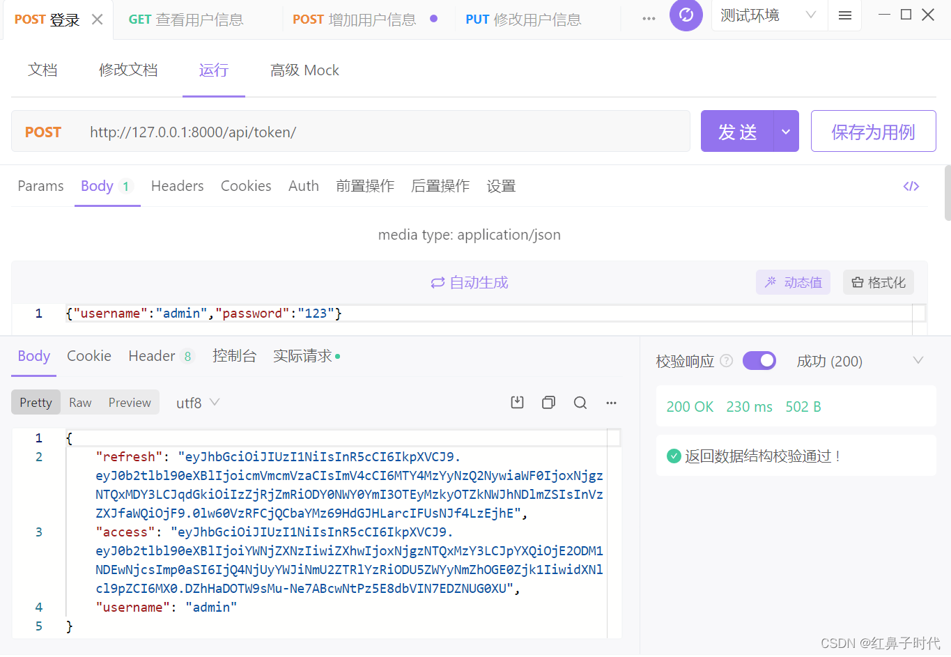The width and height of the screenshot is (951, 657).
Task: Click the 自动生成 link
Action: tap(470, 282)
